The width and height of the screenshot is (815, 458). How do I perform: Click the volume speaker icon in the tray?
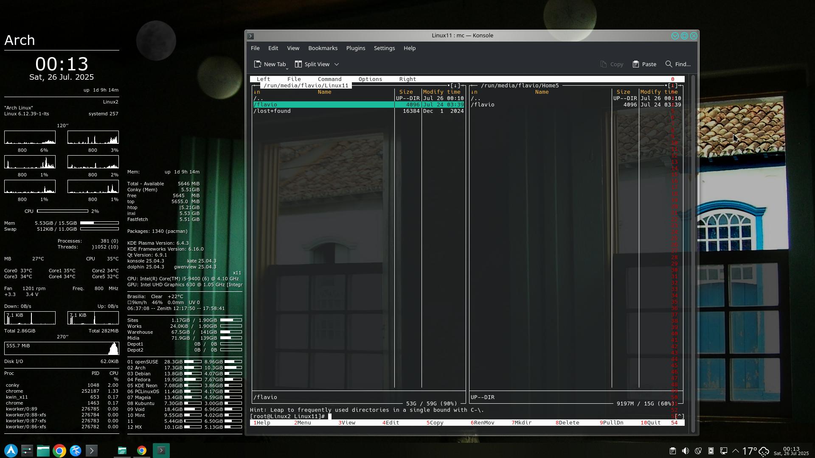(x=685, y=451)
